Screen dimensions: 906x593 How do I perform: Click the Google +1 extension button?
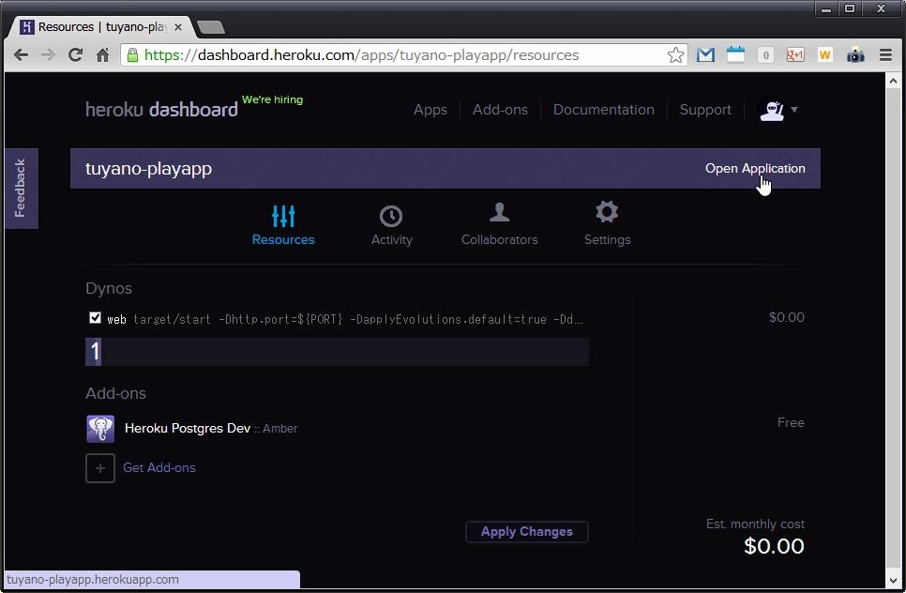(x=794, y=55)
